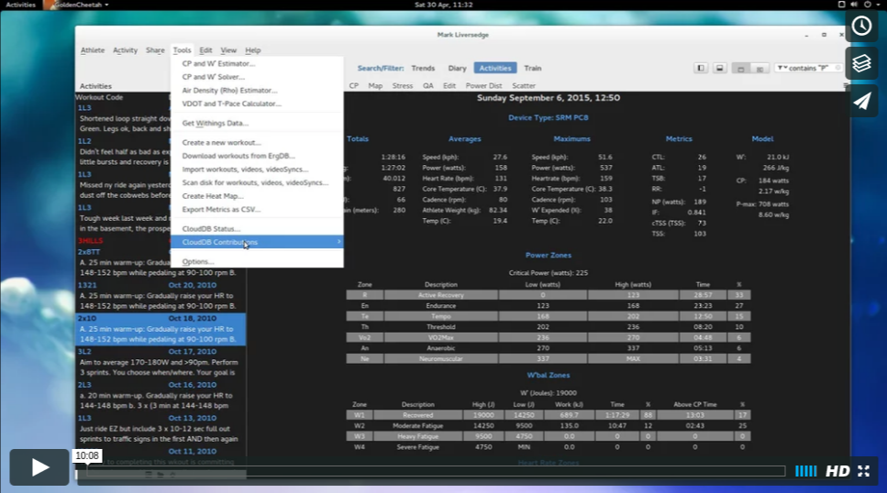Open the Power Dist tab
Viewport: 887px width, 493px height.
[483, 86]
